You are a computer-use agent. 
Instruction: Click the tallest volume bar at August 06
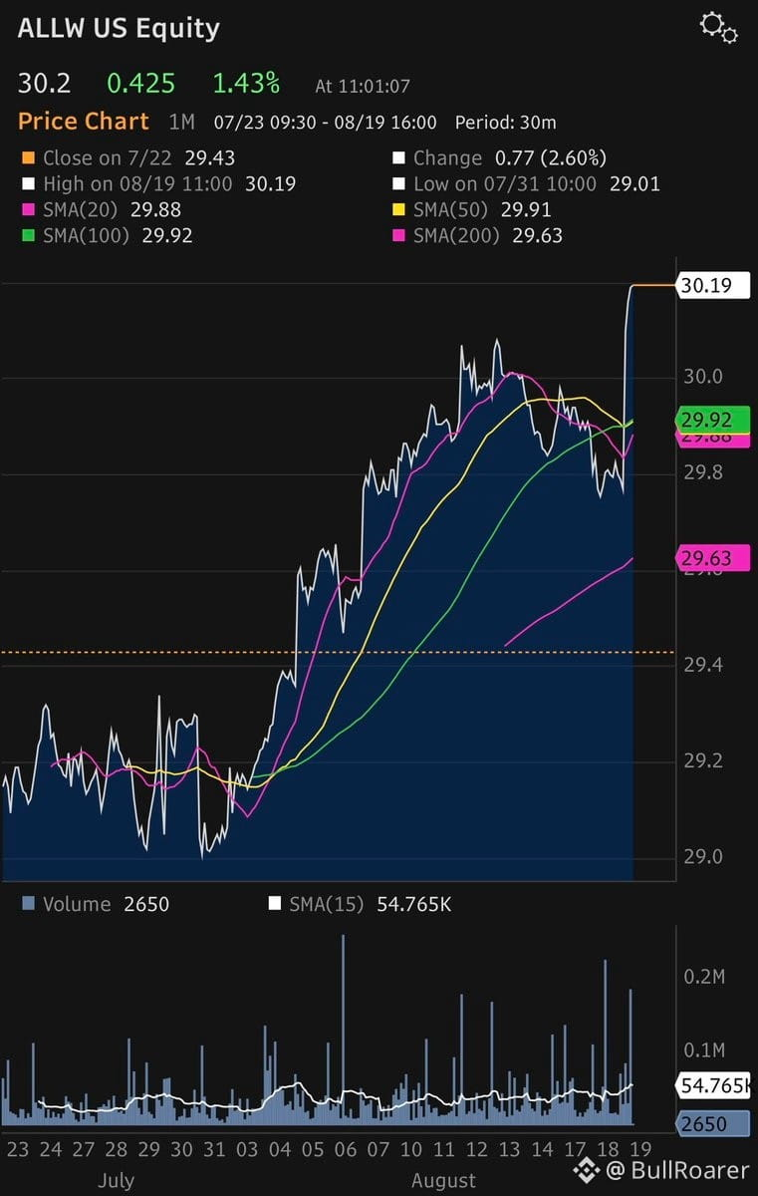[343, 1030]
